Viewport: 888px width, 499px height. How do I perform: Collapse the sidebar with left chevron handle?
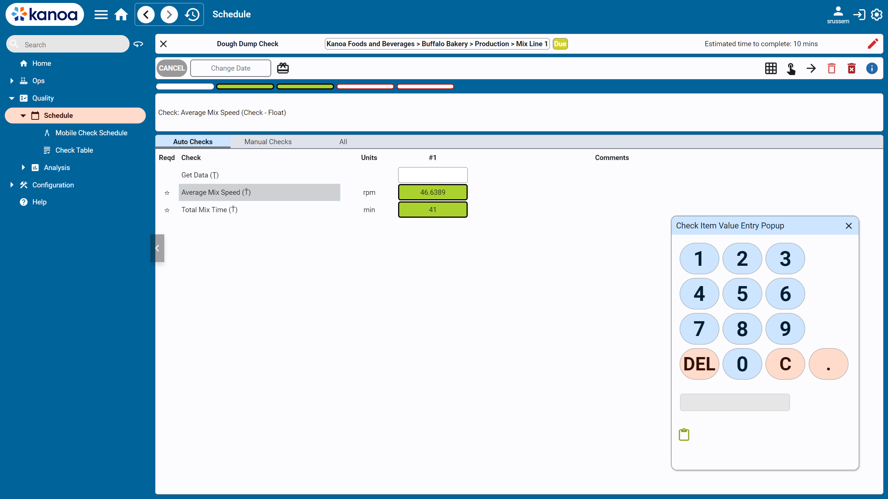click(x=157, y=248)
